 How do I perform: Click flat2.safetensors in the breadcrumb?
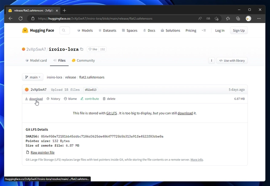(x=92, y=77)
